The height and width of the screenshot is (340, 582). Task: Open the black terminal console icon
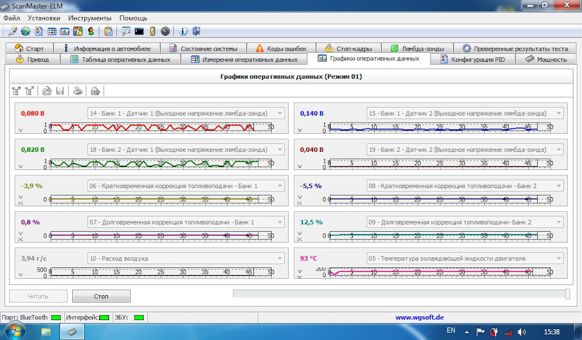pyautogui.click(x=139, y=31)
